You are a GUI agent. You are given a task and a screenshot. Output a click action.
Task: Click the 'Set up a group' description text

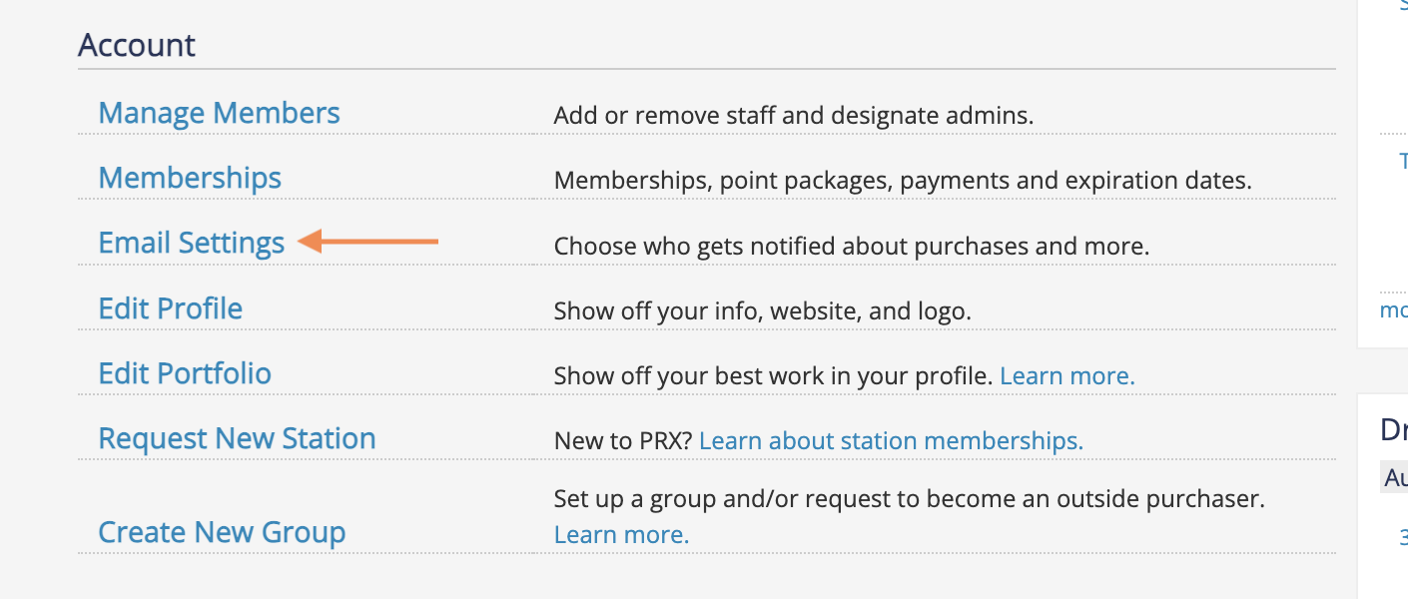pos(909,499)
